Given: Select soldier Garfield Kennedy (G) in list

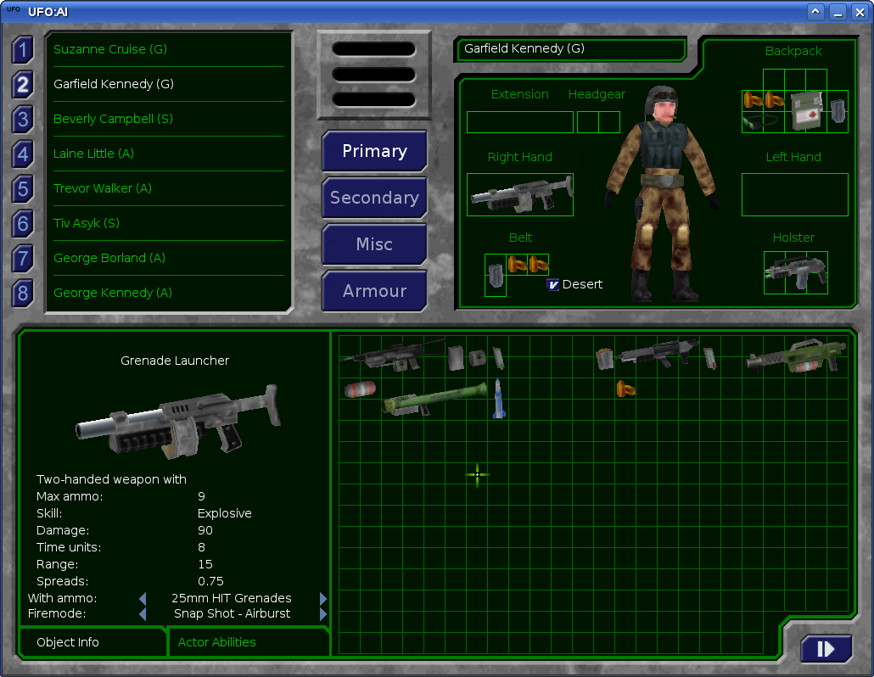Looking at the screenshot, I should pos(169,84).
